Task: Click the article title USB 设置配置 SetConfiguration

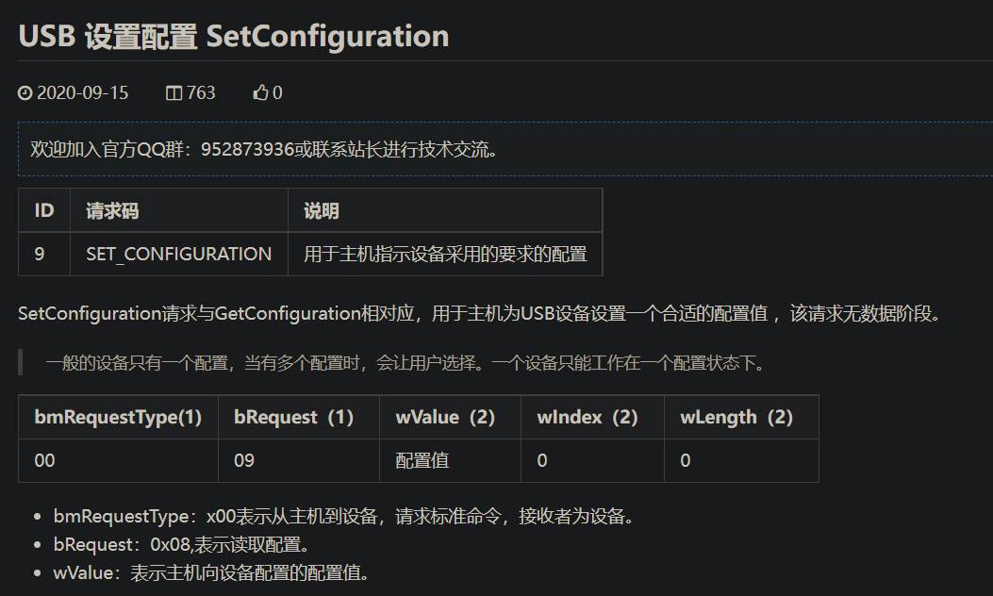Action: point(234,36)
